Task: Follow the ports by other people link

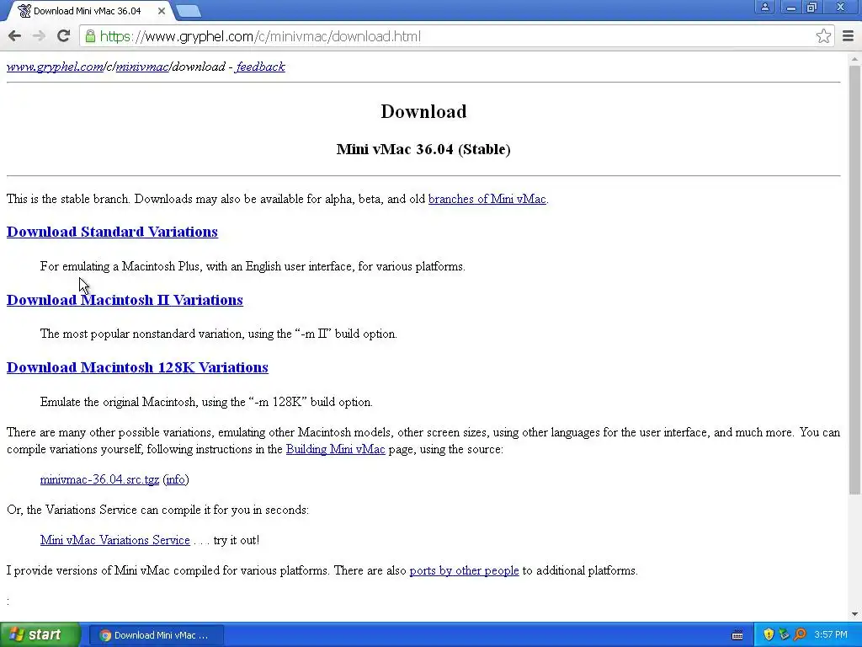Action: (x=464, y=570)
